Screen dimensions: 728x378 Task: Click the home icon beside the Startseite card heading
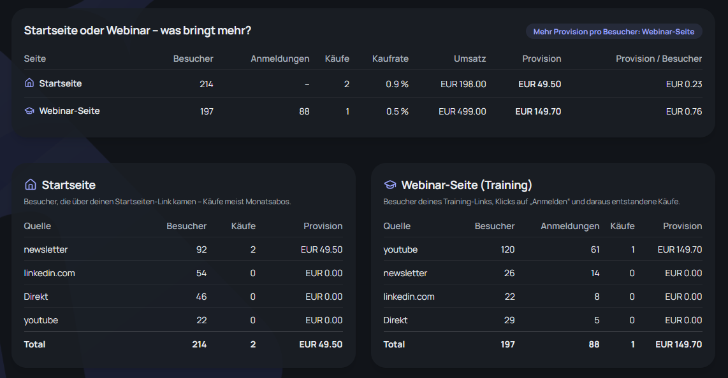[30, 185]
